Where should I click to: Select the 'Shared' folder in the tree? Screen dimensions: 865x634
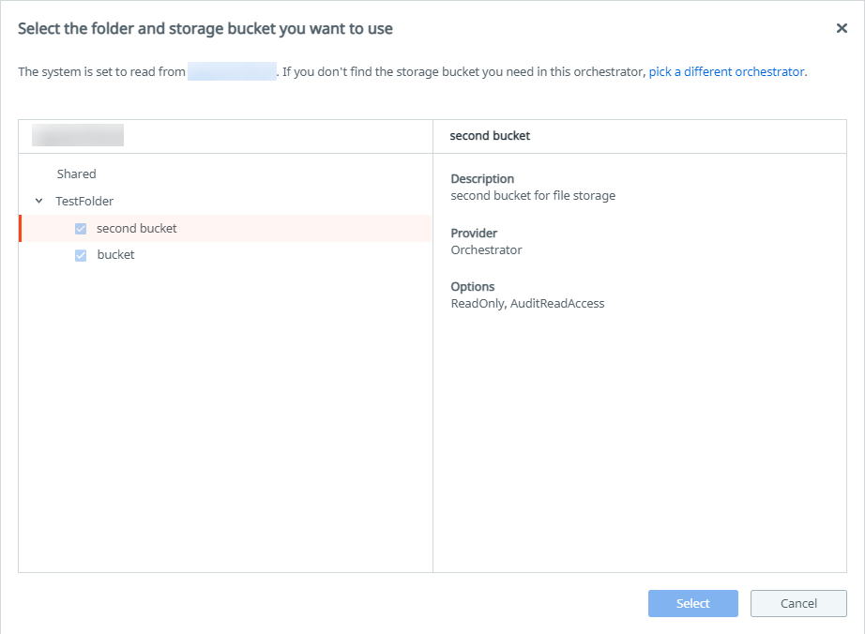pyautogui.click(x=76, y=174)
